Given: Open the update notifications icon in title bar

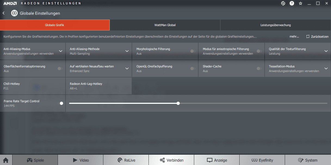Looking at the screenshot, I should pos(283,3).
